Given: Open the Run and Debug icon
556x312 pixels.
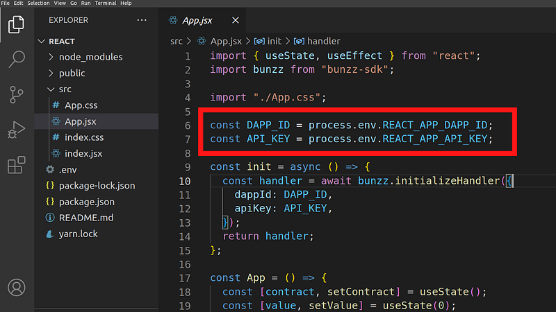Looking at the screenshot, I should tap(16, 130).
